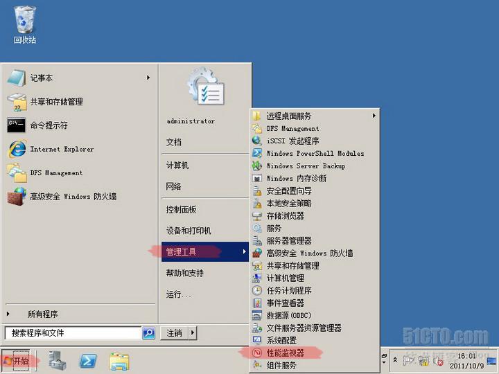Click iSCSI 发起程序 globe icon
The width and height of the screenshot is (499, 374).
(257, 141)
